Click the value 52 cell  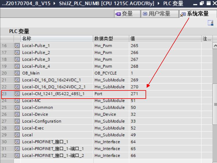click(x=165, y=128)
